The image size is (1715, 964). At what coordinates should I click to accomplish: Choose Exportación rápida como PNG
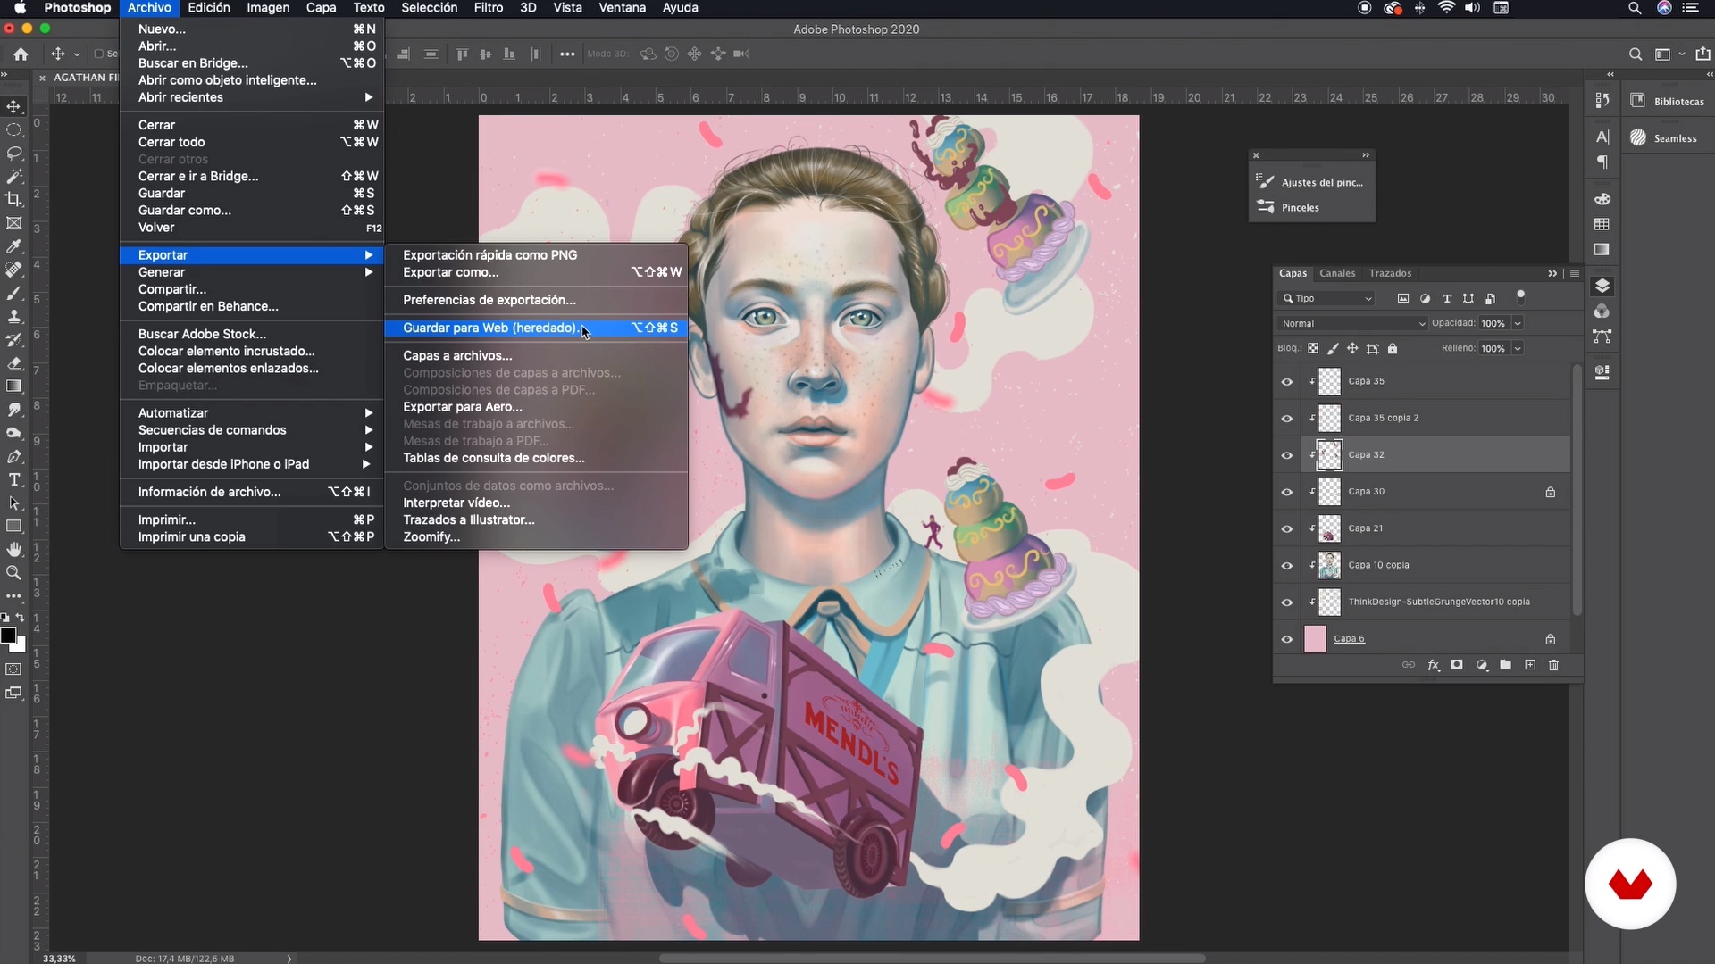click(x=536, y=255)
